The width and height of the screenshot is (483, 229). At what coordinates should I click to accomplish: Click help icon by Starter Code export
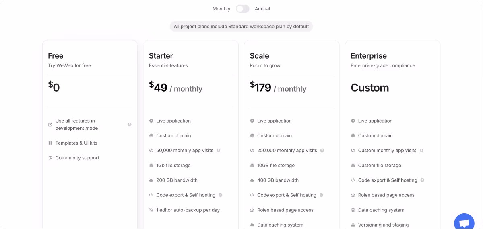click(x=221, y=195)
